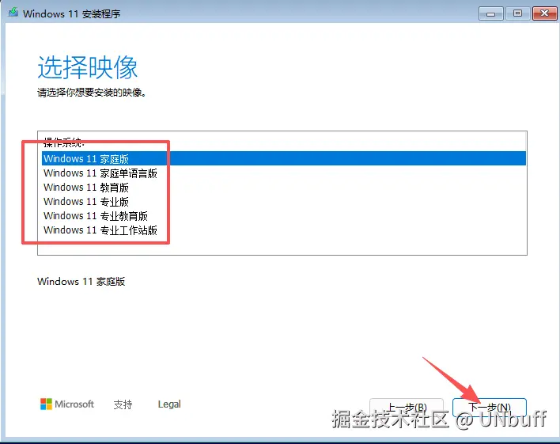Screen dimensions: 560x444
Task: Continue with the 下一步(N) button
Action: (490, 407)
